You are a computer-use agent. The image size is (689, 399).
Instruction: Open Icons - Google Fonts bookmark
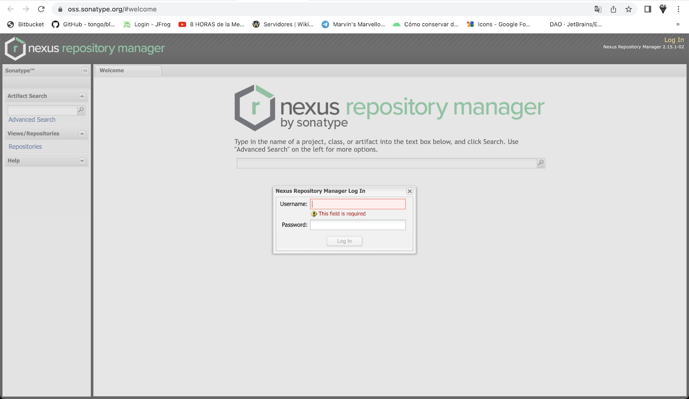(x=499, y=25)
